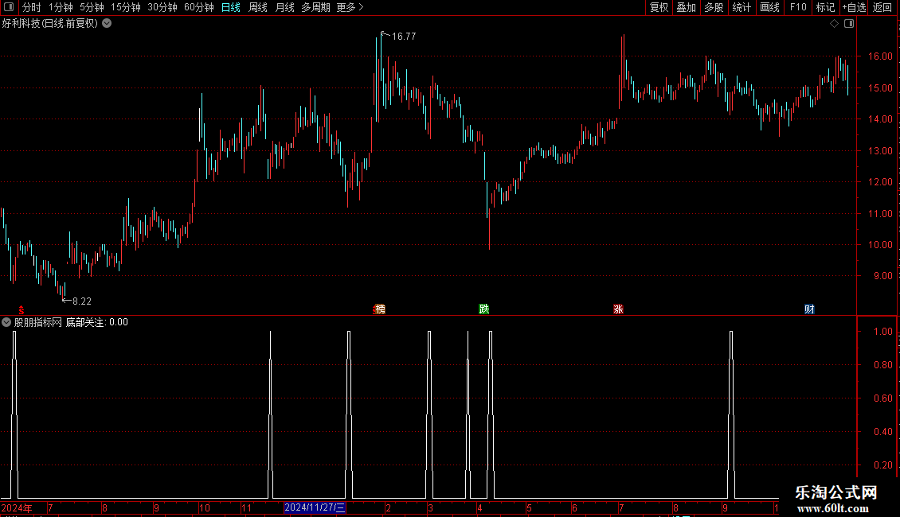This screenshot has height=517, width=900.
Task: Click the 8.22 low price label
Action: (x=81, y=301)
